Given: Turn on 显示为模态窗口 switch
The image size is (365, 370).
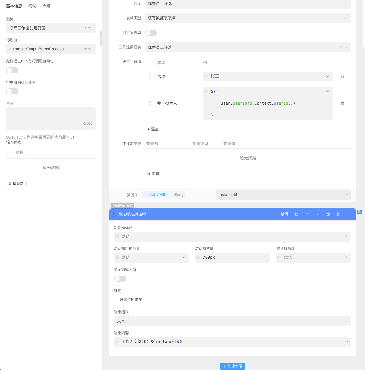Looking at the screenshot, I should point(120,279).
